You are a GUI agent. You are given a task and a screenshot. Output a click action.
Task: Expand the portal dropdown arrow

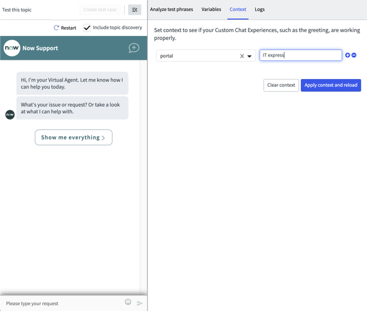point(249,56)
